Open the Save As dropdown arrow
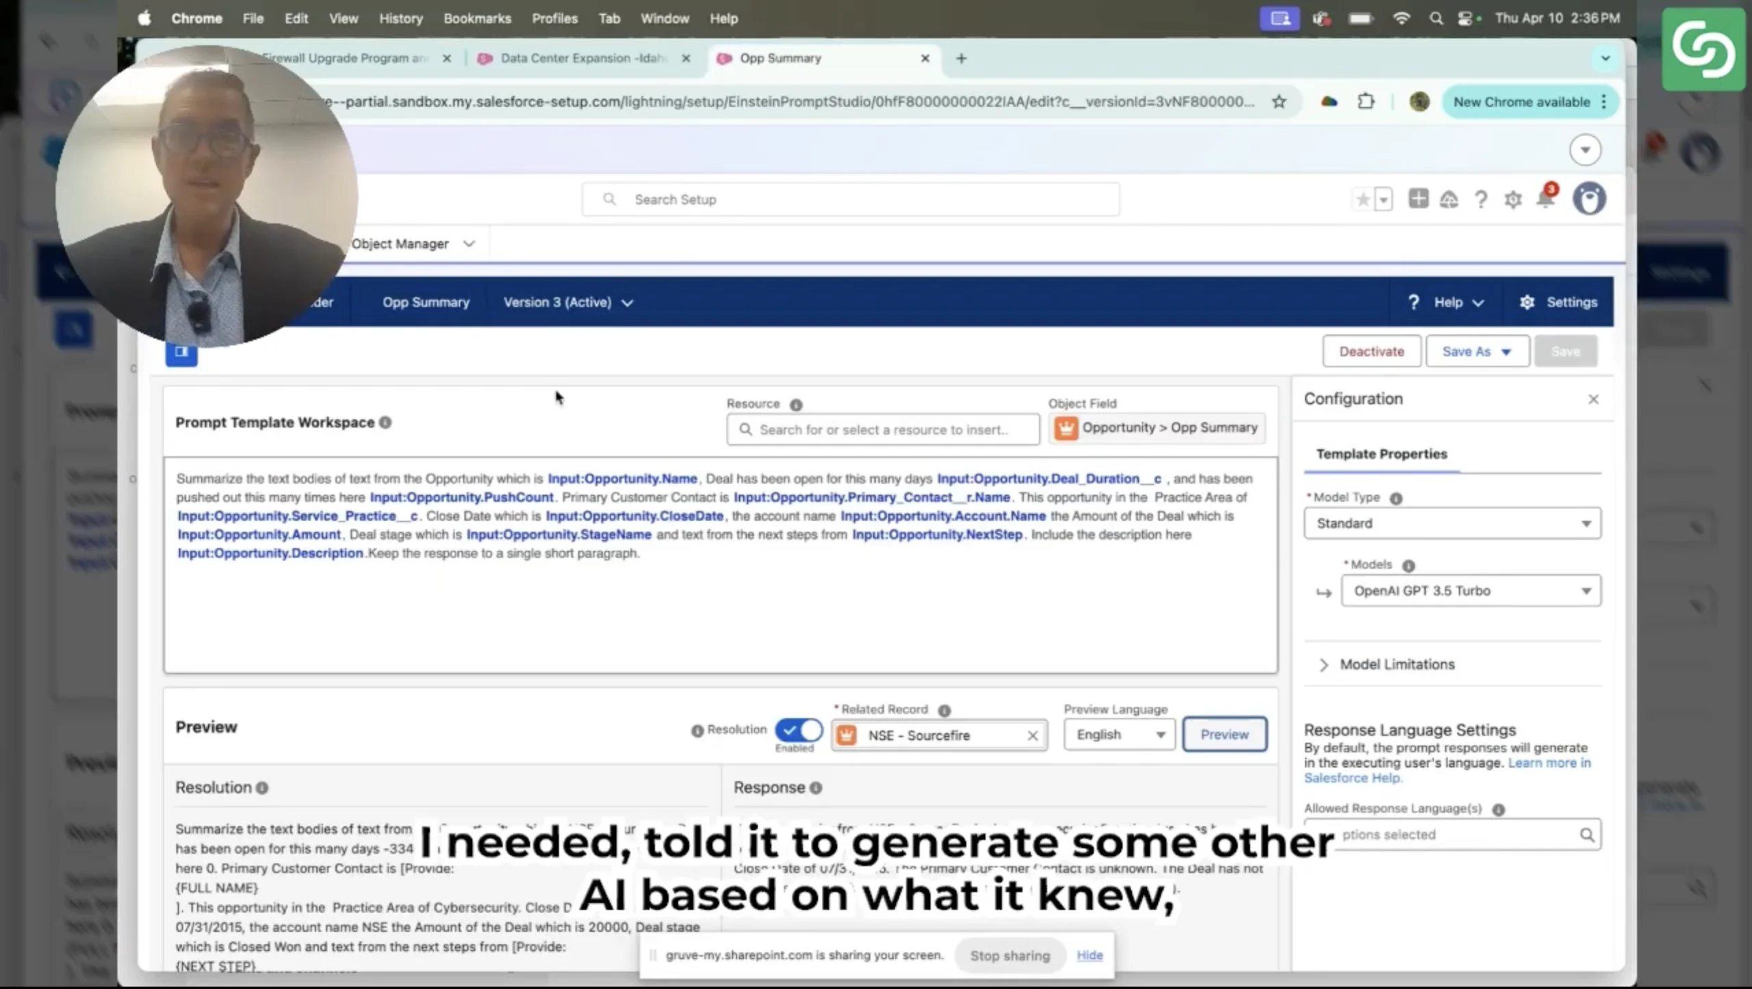The height and width of the screenshot is (989, 1752). (1506, 352)
